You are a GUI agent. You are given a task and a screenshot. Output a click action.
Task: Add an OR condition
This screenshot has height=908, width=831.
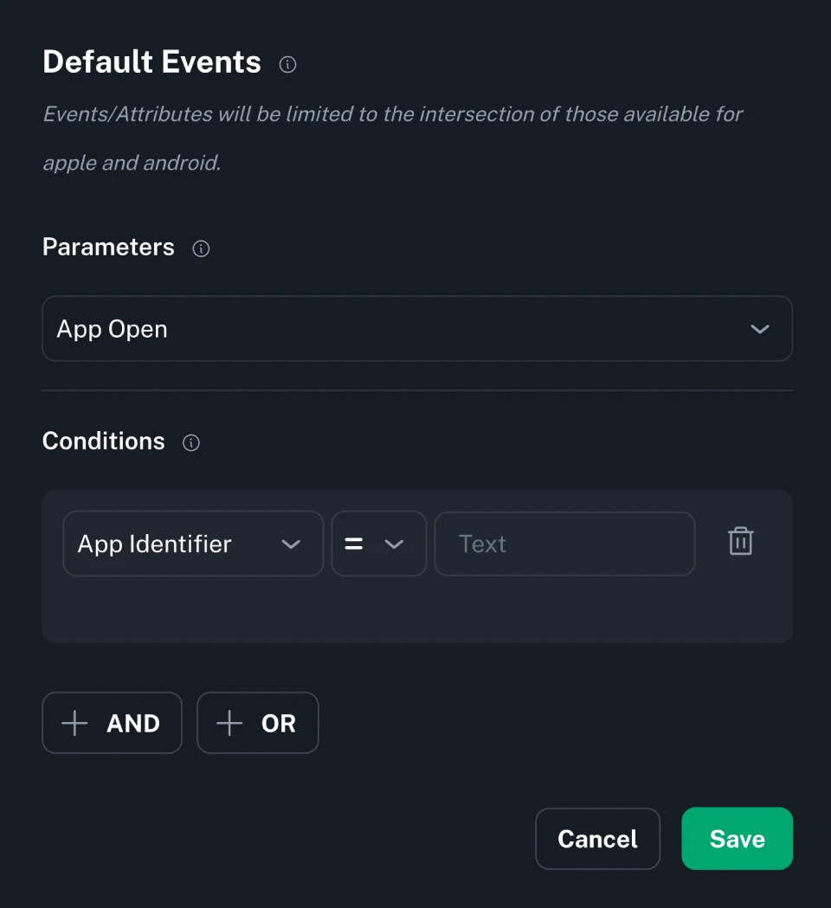tap(258, 724)
